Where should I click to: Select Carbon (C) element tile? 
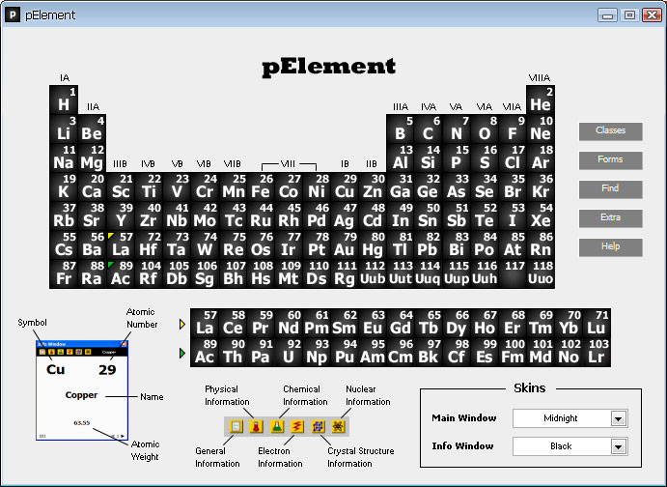click(429, 129)
